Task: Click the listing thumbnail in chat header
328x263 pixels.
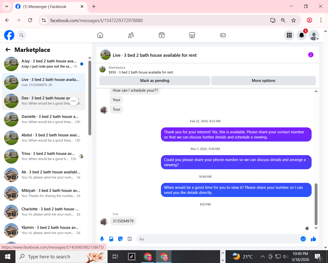Action: [x=106, y=55]
